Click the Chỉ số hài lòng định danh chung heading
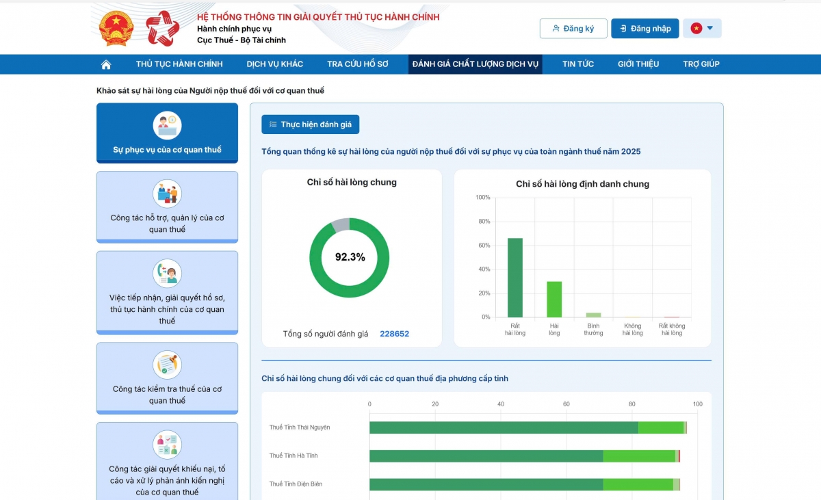 583,184
